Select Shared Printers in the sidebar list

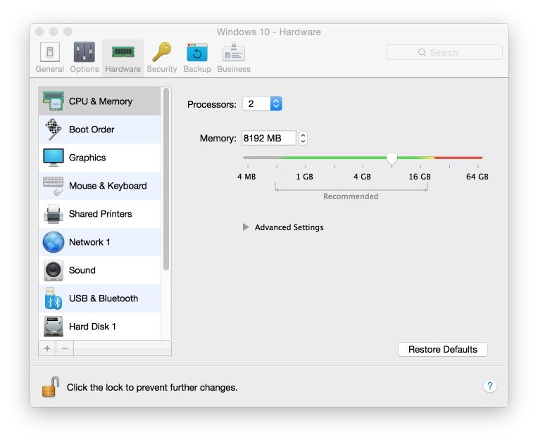coord(99,214)
